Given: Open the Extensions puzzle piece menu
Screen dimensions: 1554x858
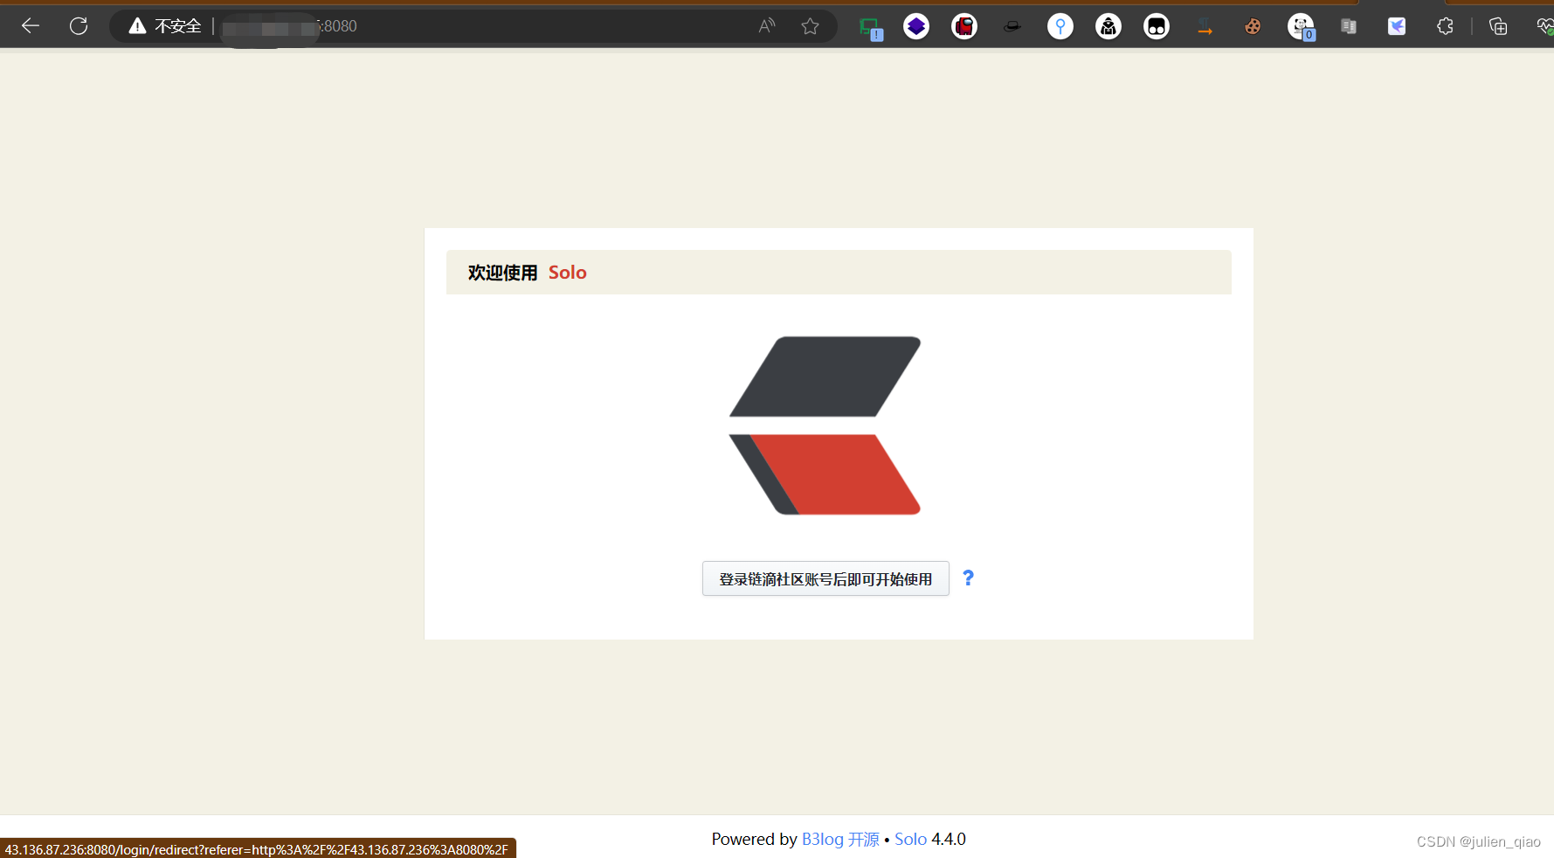Looking at the screenshot, I should (1445, 26).
